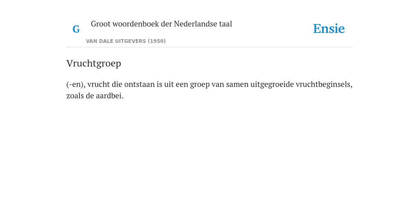Click the word 'groep' in the definition
Image resolution: width=419 pixels, height=209 pixels.
[x=200, y=85]
